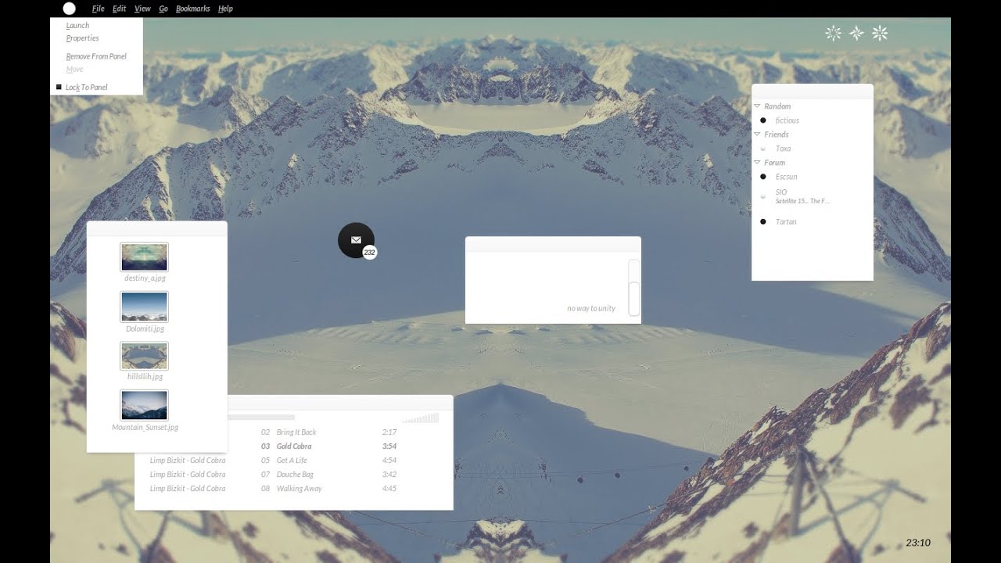
Task: Click the 4:45 duration of Walking Away
Action: click(x=389, y=489)
